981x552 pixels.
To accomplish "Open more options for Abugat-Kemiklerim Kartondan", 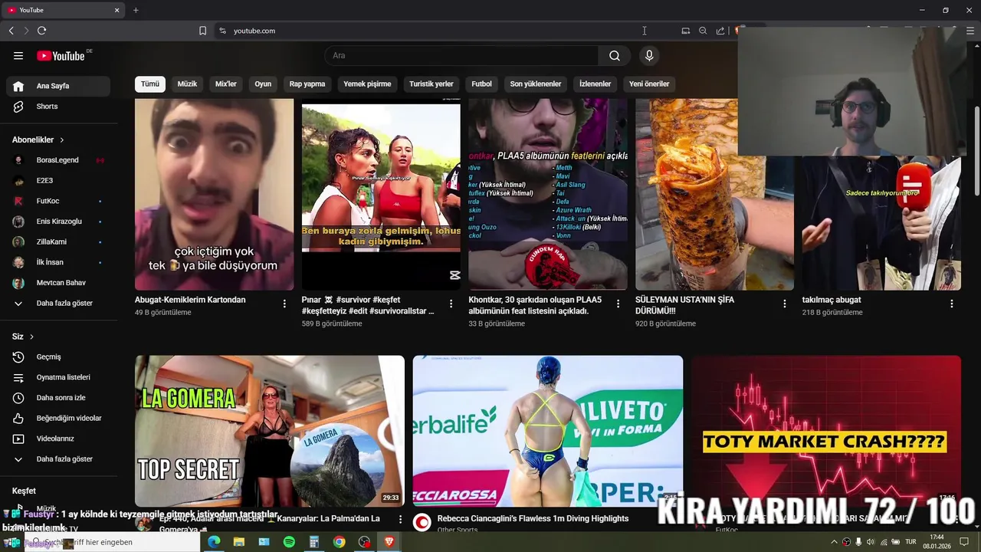I will click(x=284, y=304).
